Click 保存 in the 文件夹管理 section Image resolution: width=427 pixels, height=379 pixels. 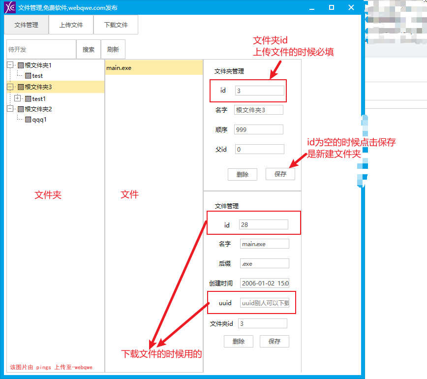[280, 174]
